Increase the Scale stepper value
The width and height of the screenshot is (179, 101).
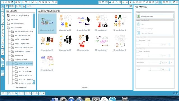tap(169, 68)
